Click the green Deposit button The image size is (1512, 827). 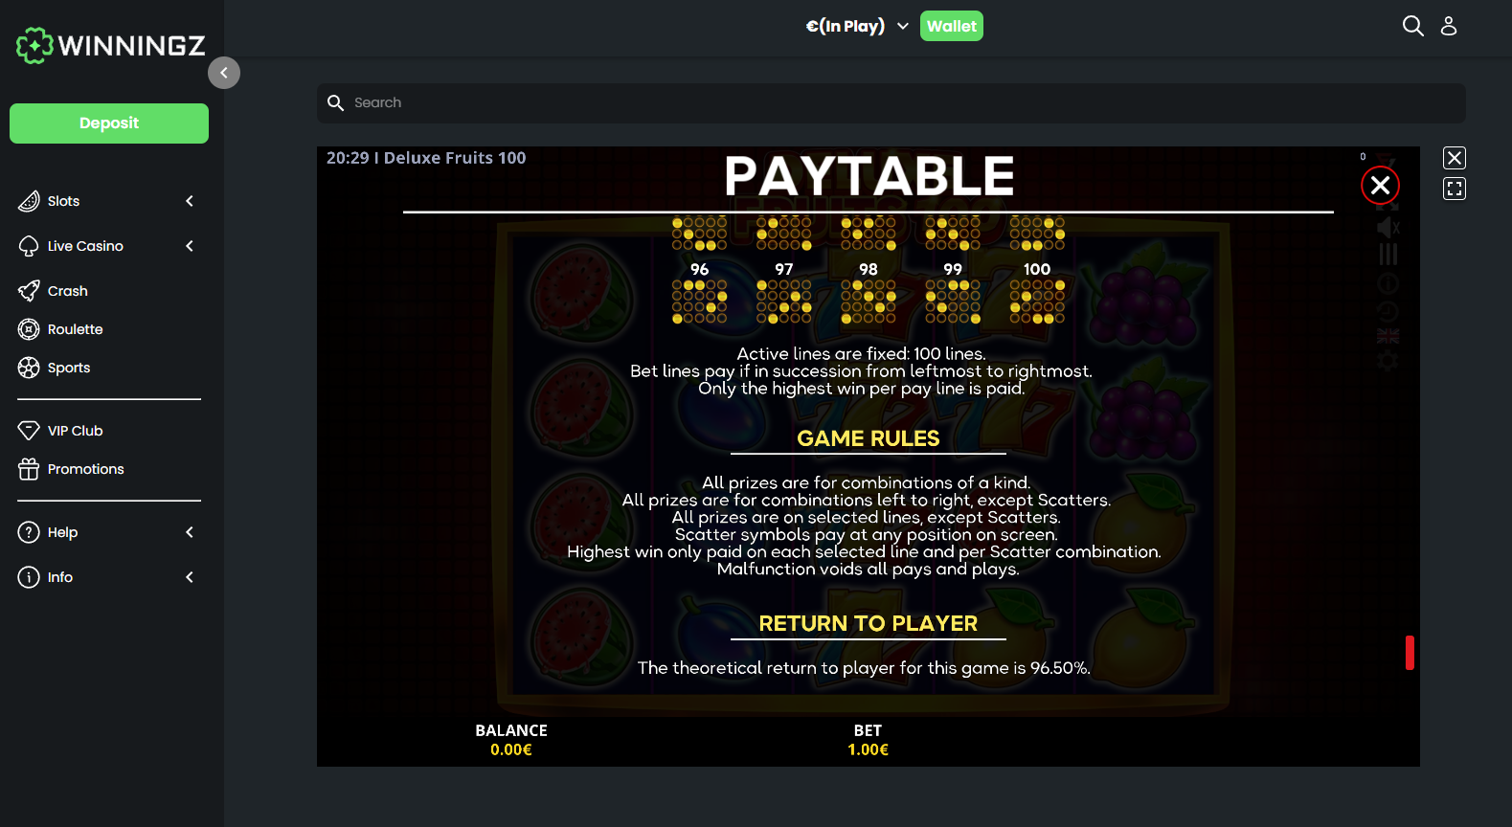109,123
